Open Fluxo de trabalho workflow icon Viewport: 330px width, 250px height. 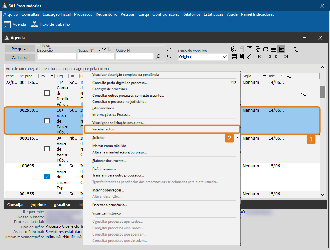[34, 24]
